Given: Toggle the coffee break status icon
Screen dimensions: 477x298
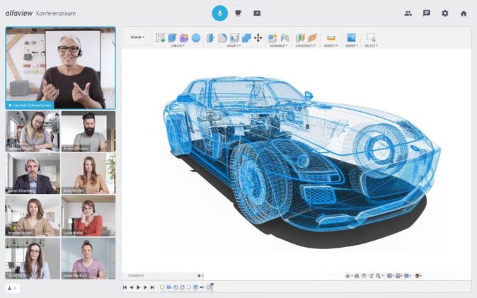Looking at the screenshot, I should (x=238, y=13).
